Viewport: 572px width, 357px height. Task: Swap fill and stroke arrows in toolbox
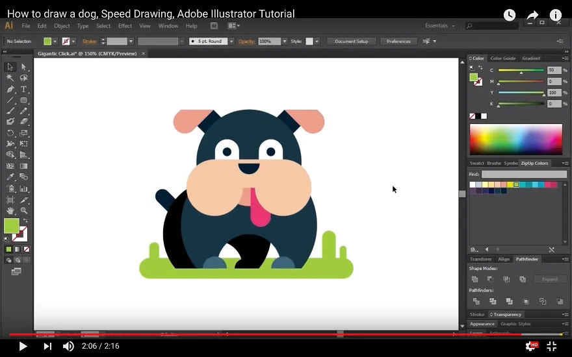coord(25,221)
